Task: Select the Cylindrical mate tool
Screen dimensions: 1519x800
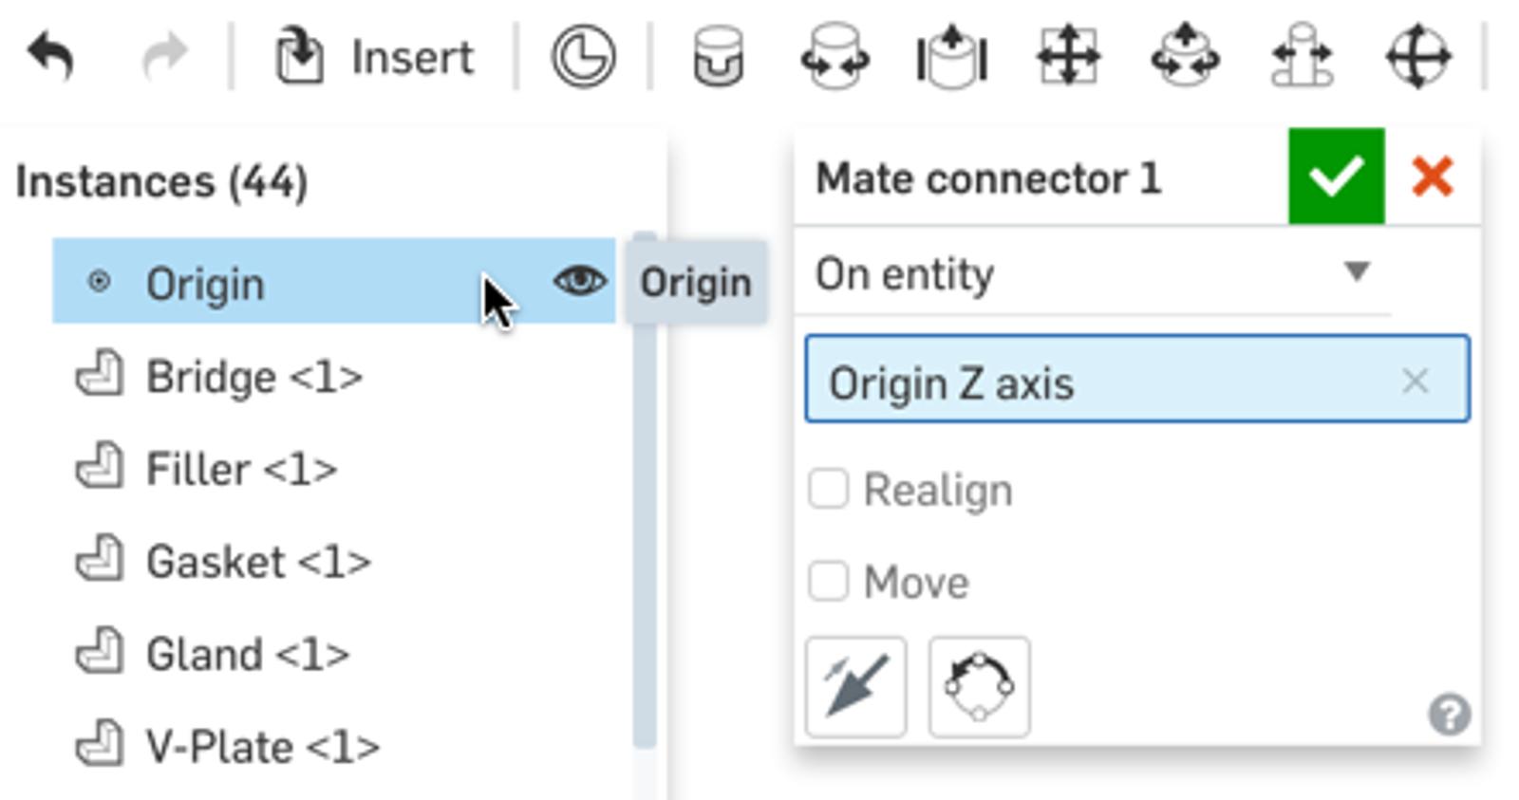Action: 1185,57
